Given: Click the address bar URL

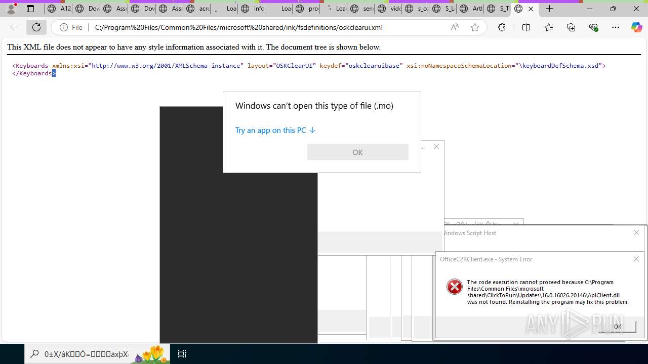Looking at the screenshot, I should [x=238, y=27].
